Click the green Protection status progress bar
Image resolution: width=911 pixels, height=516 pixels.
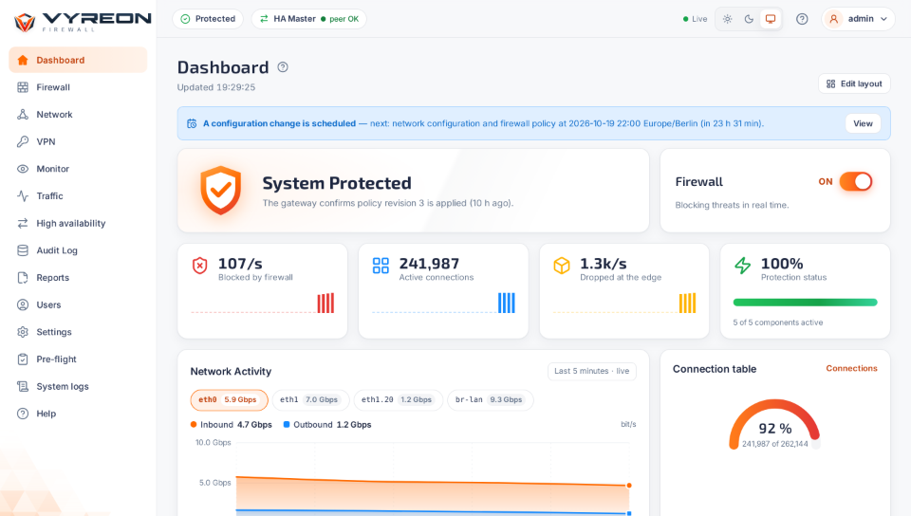805,303
